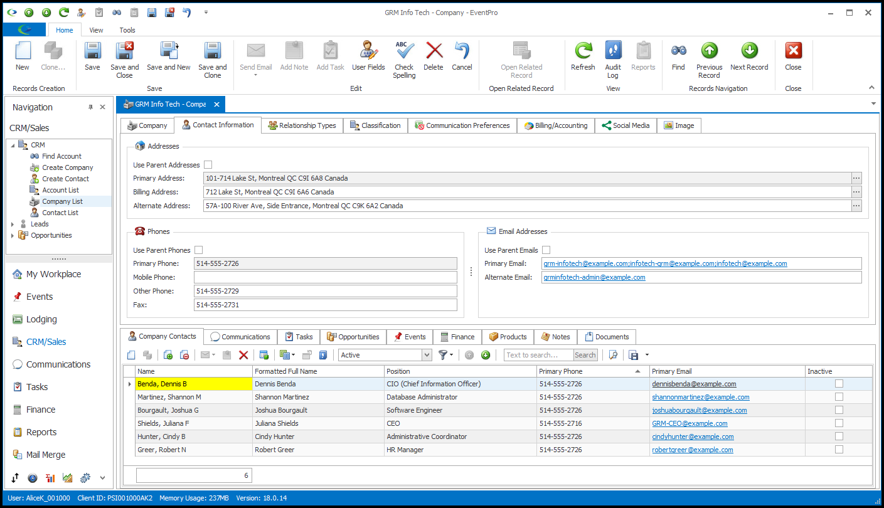This screenshot has width=884, height=508.
Task: Check Inactive box for Bourgault, Joshua G
Action: point(839,410)
